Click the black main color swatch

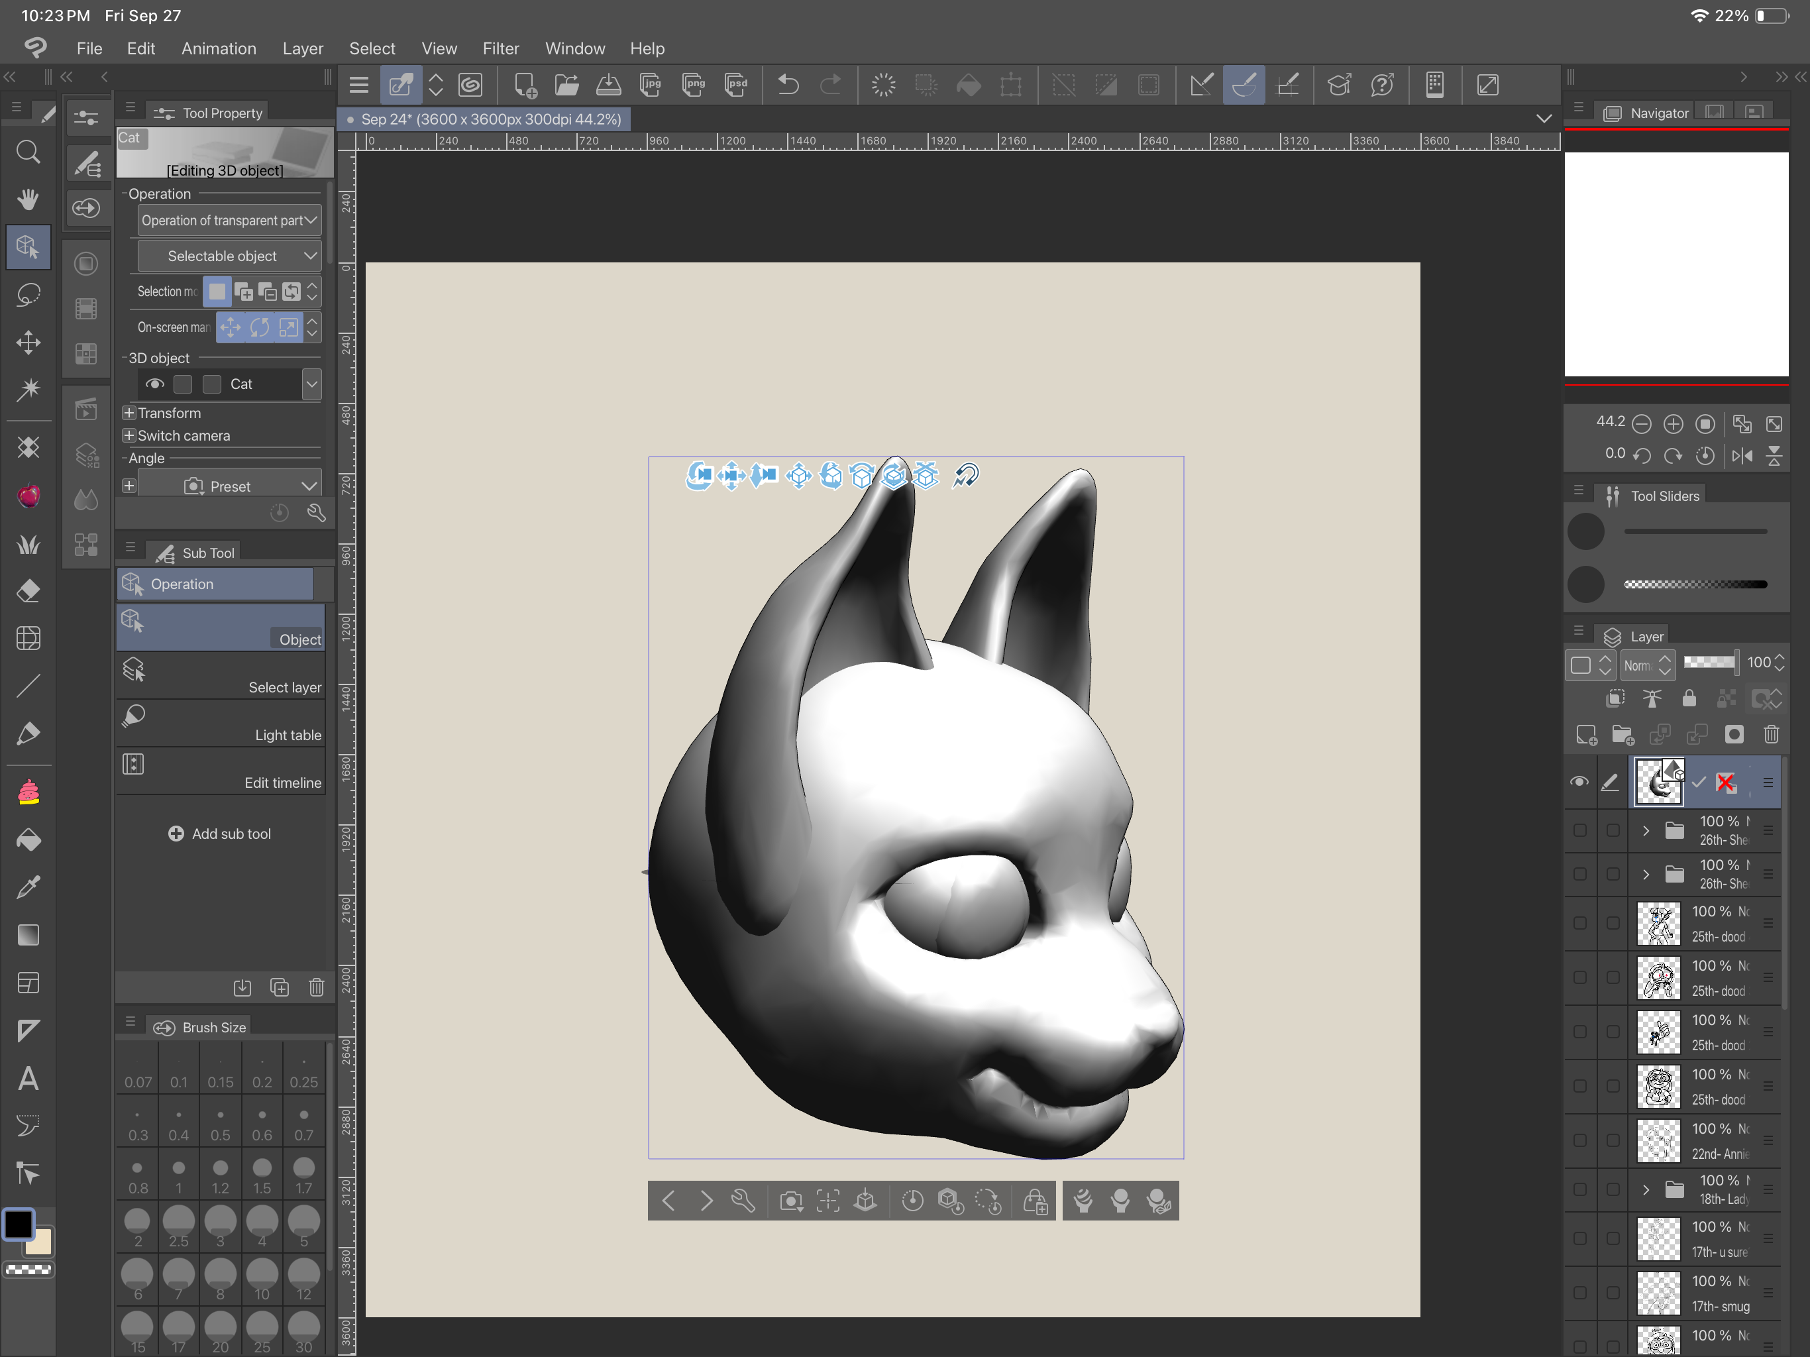18,1224
